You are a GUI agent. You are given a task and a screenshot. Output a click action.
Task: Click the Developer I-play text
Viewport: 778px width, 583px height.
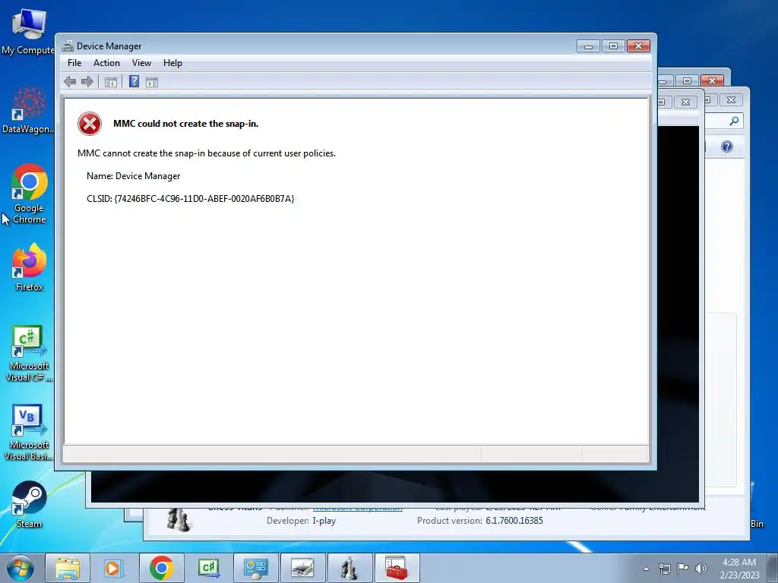(301, 521)
